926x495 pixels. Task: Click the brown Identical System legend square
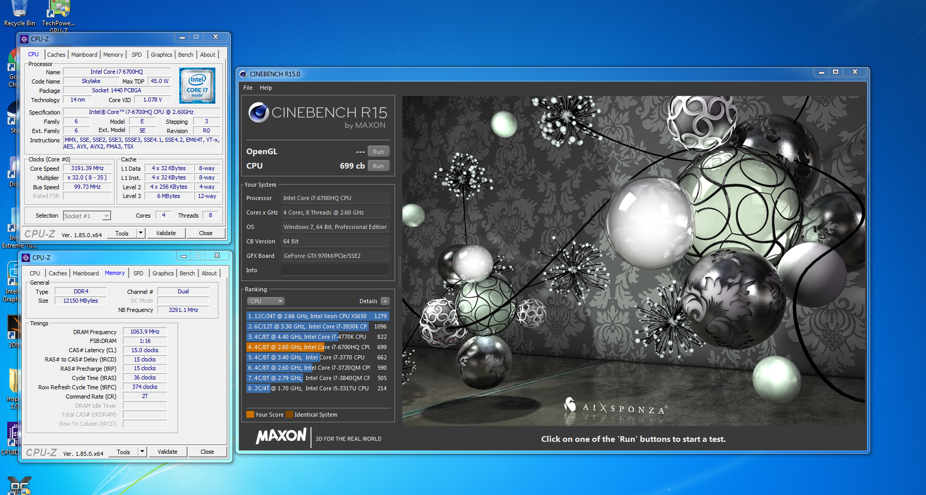[290, 415]
